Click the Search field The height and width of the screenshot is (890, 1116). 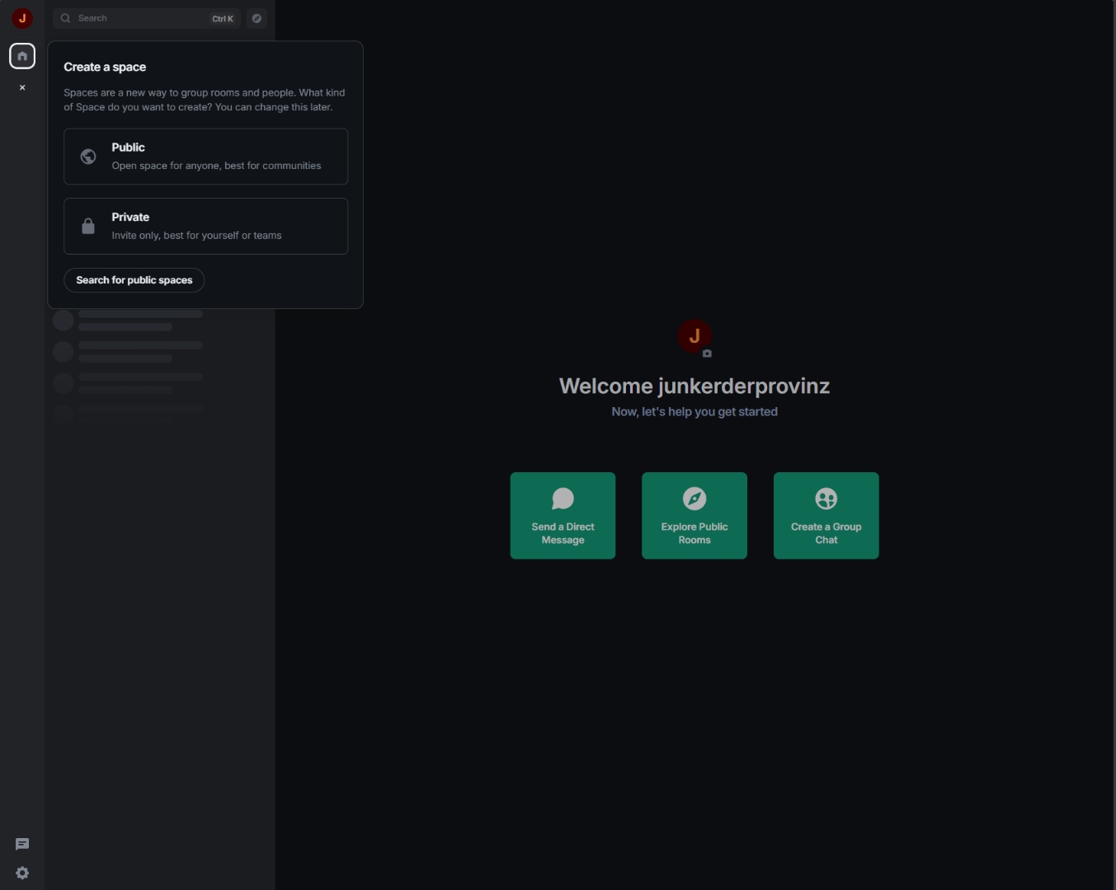coord(147,18)
